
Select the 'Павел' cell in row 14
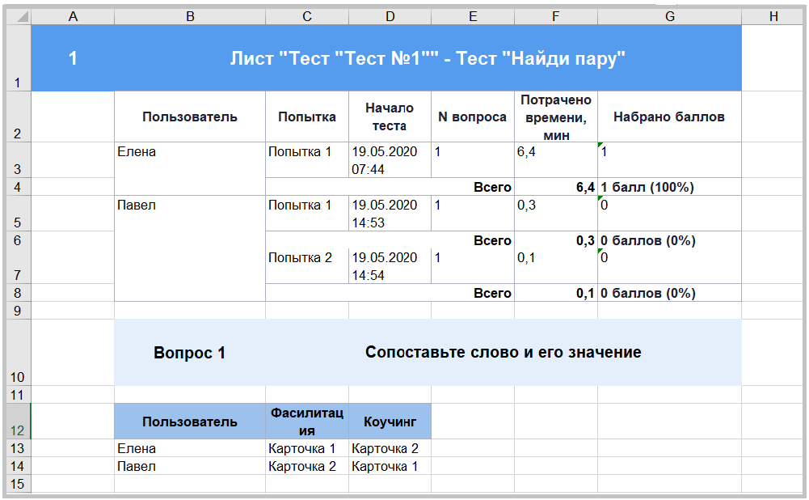[x=190, y=466]
